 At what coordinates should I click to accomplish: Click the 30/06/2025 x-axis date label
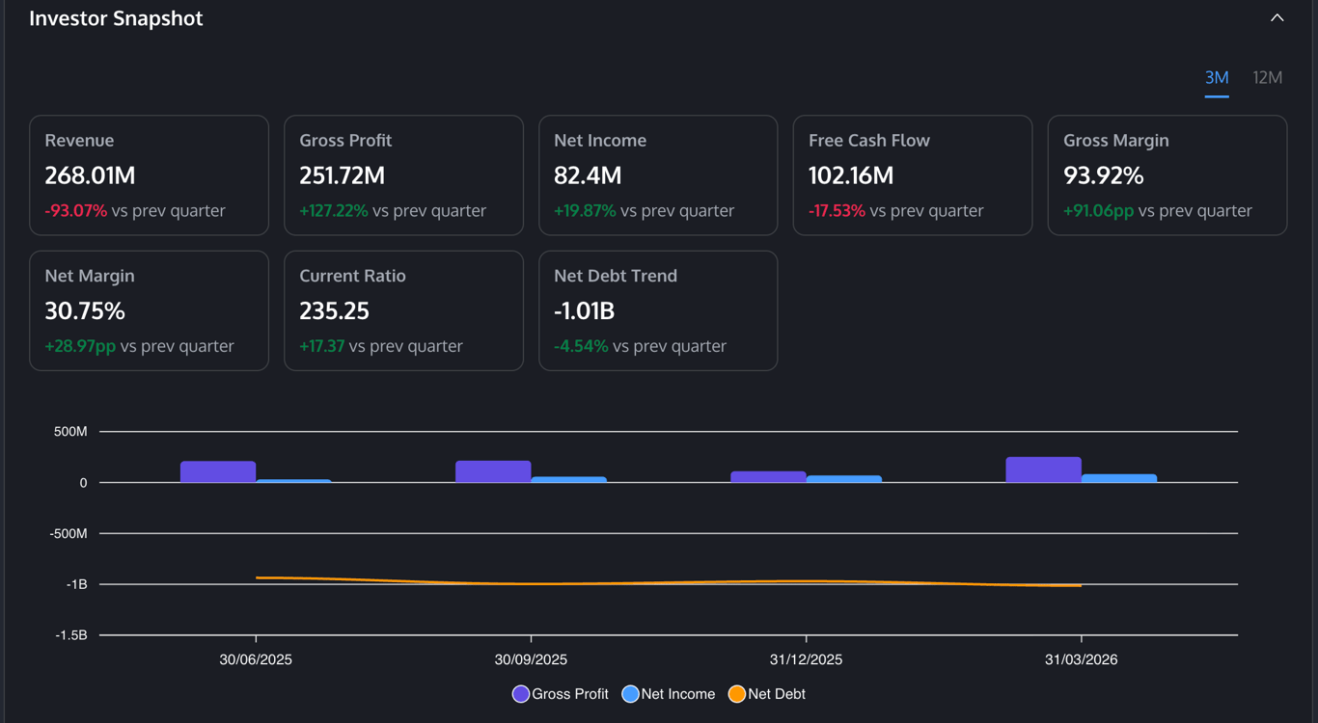tap(256, 660)
